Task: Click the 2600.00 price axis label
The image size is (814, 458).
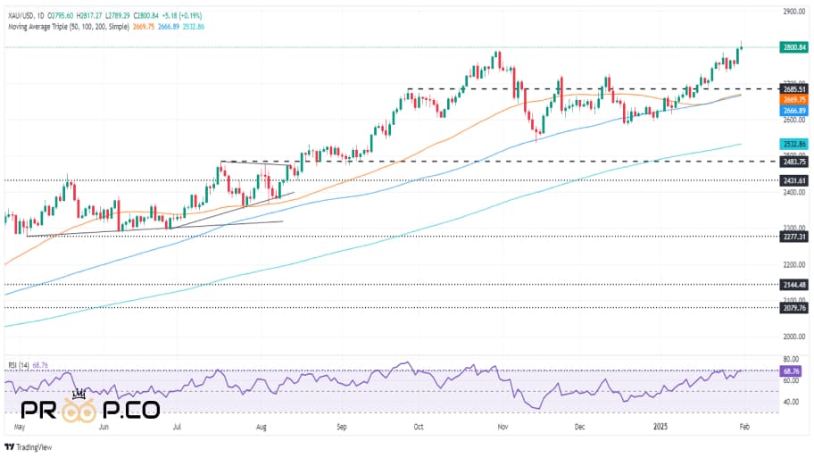Action: tap(794, 120)
